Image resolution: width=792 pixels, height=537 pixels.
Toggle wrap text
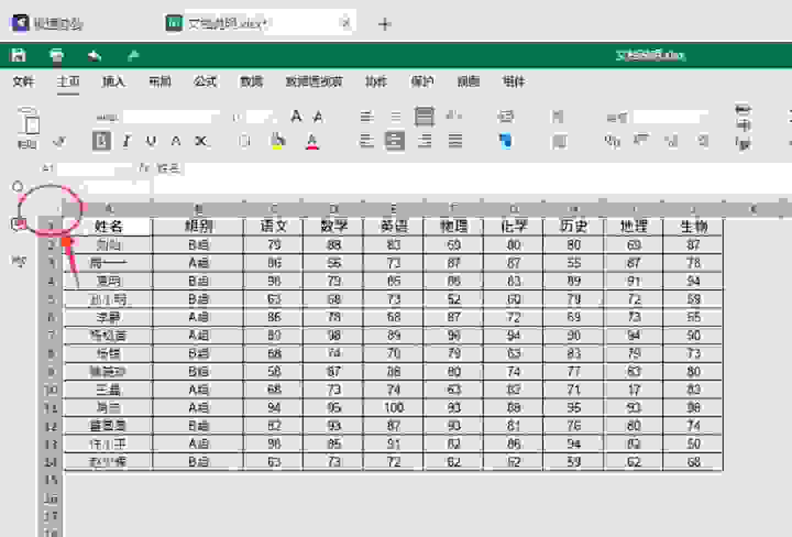tap(505, 116)
